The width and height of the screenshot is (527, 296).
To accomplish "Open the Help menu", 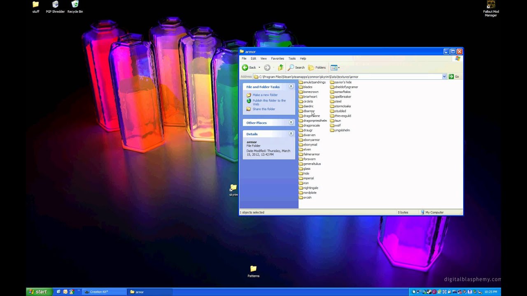I will pyautogui.click(x=303, y=58).
